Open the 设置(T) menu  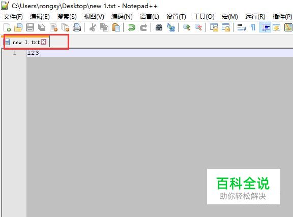pos(176,17)
